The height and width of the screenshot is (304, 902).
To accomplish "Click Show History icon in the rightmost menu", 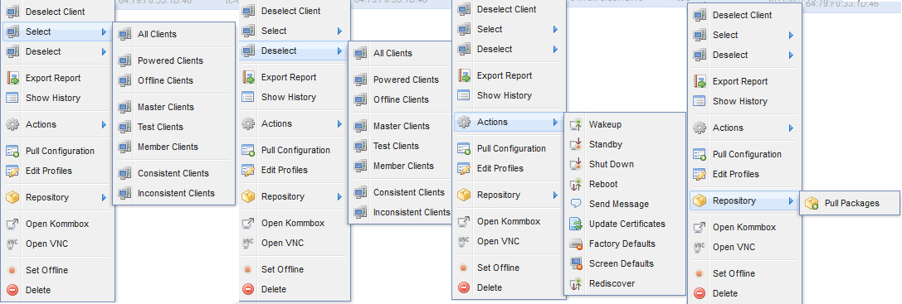I will coord(699,102).
